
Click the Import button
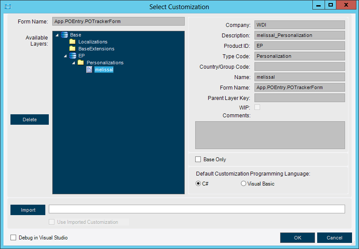(x=28, y=210)
